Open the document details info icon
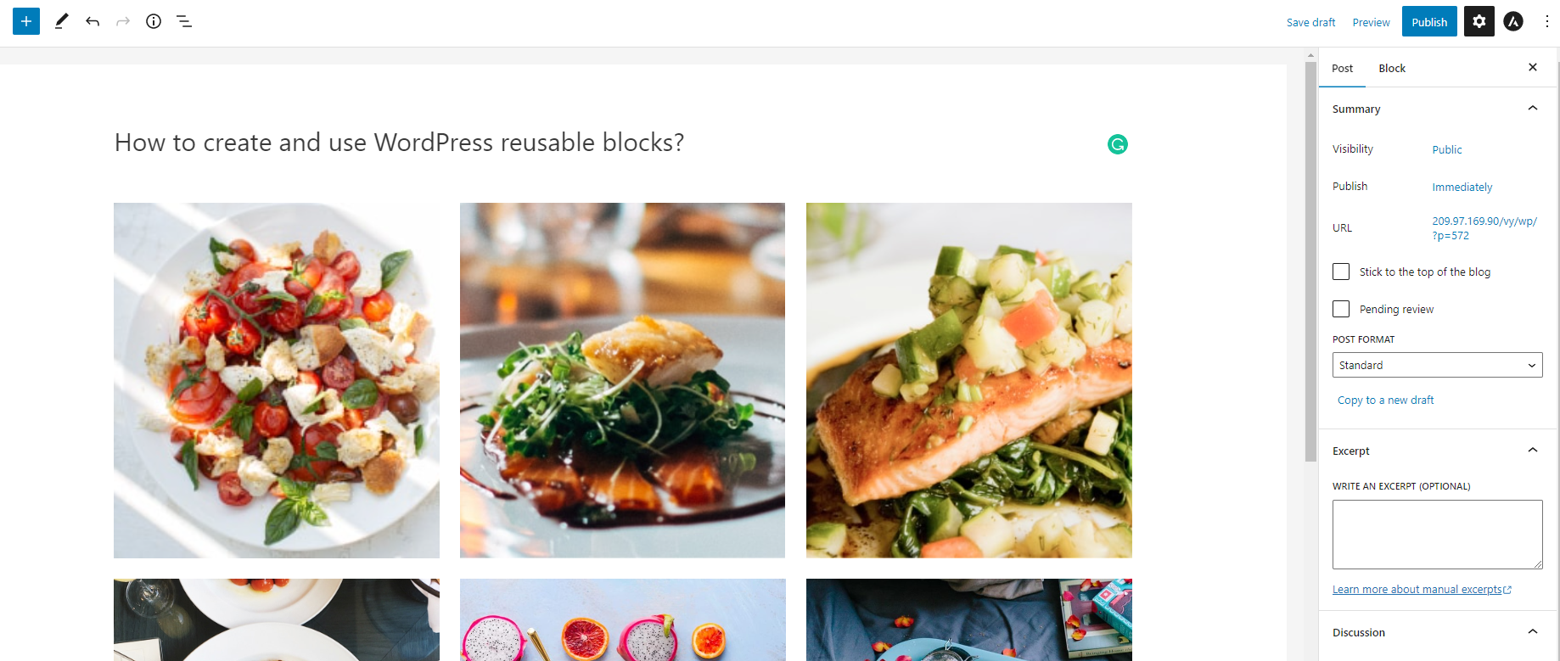 coord(154,21)
